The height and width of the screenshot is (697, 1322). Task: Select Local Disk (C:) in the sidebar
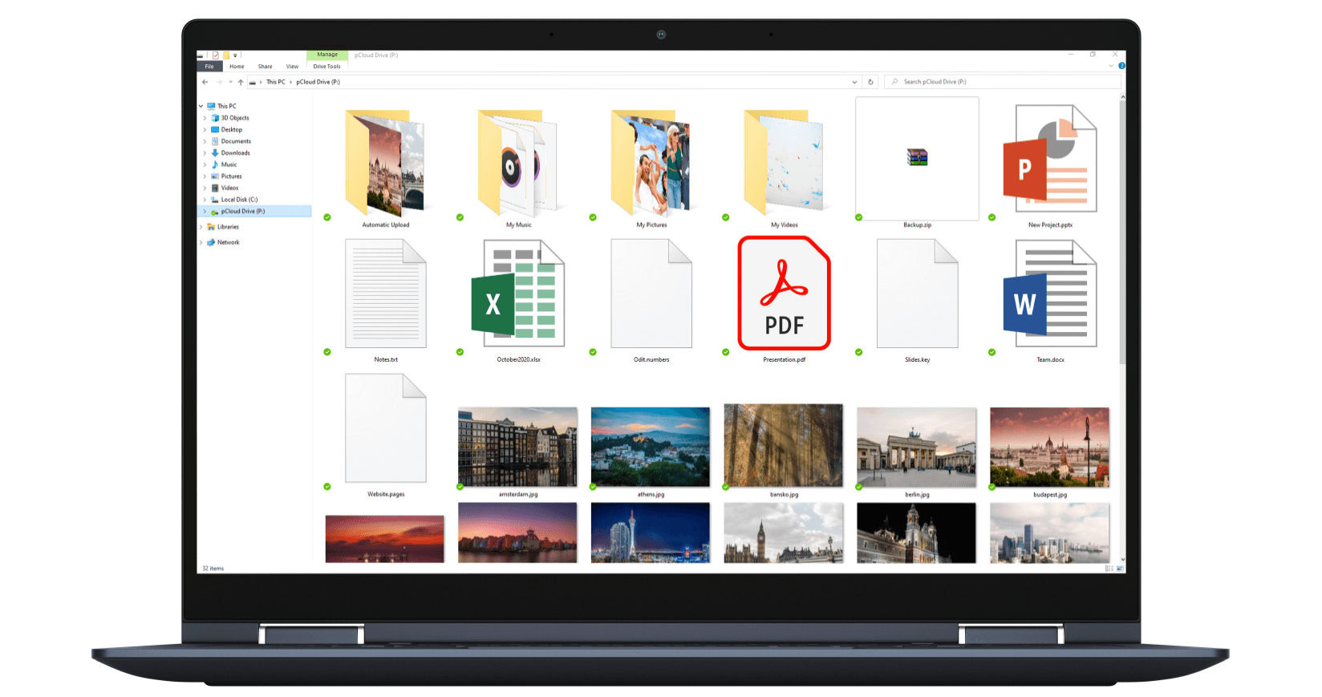click(239, 199)
